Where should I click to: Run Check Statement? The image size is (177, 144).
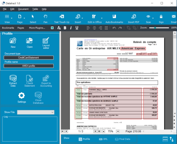30,81
